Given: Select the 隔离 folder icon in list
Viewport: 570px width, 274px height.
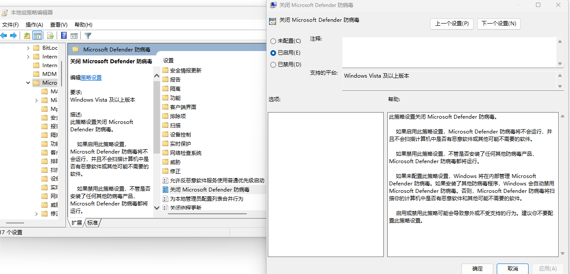Looking at the screenshot, I should point(165,89).
